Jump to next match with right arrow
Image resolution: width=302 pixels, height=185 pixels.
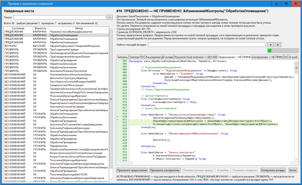pyautogui.click(x=278, y=45)
